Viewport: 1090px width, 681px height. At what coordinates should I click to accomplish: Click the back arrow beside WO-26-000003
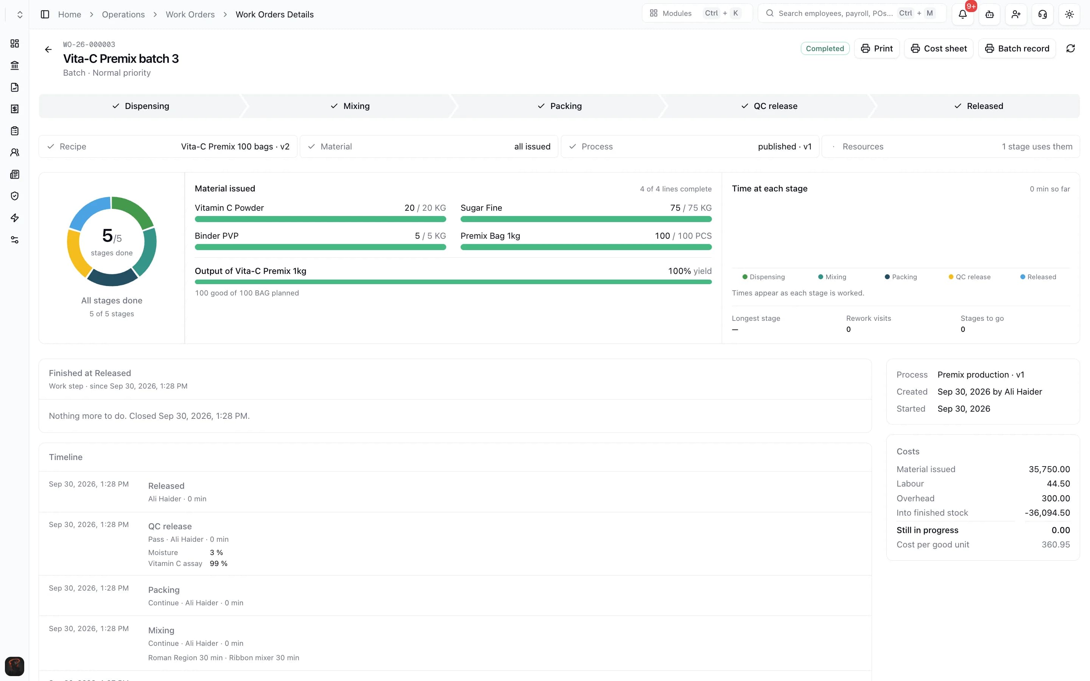click(x=48, y=50)
